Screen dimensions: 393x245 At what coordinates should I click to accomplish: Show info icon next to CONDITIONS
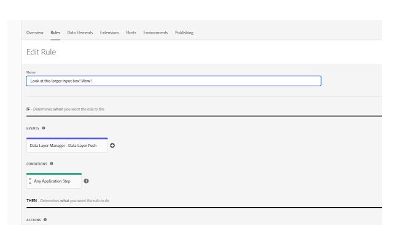tap(52, 164)
